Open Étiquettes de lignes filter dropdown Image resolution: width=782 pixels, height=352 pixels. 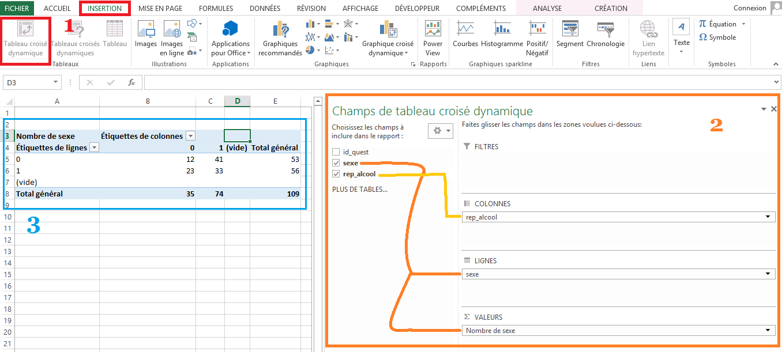[94, 147]
